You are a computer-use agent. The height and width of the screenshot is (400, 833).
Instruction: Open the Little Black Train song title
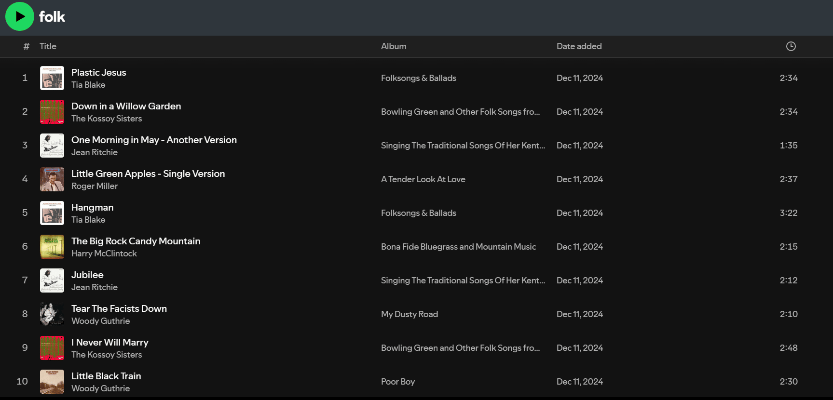[x=106, y=376]
